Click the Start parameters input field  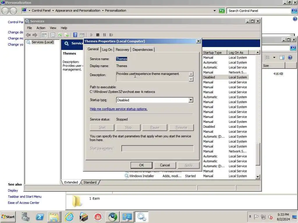point(157,148)
